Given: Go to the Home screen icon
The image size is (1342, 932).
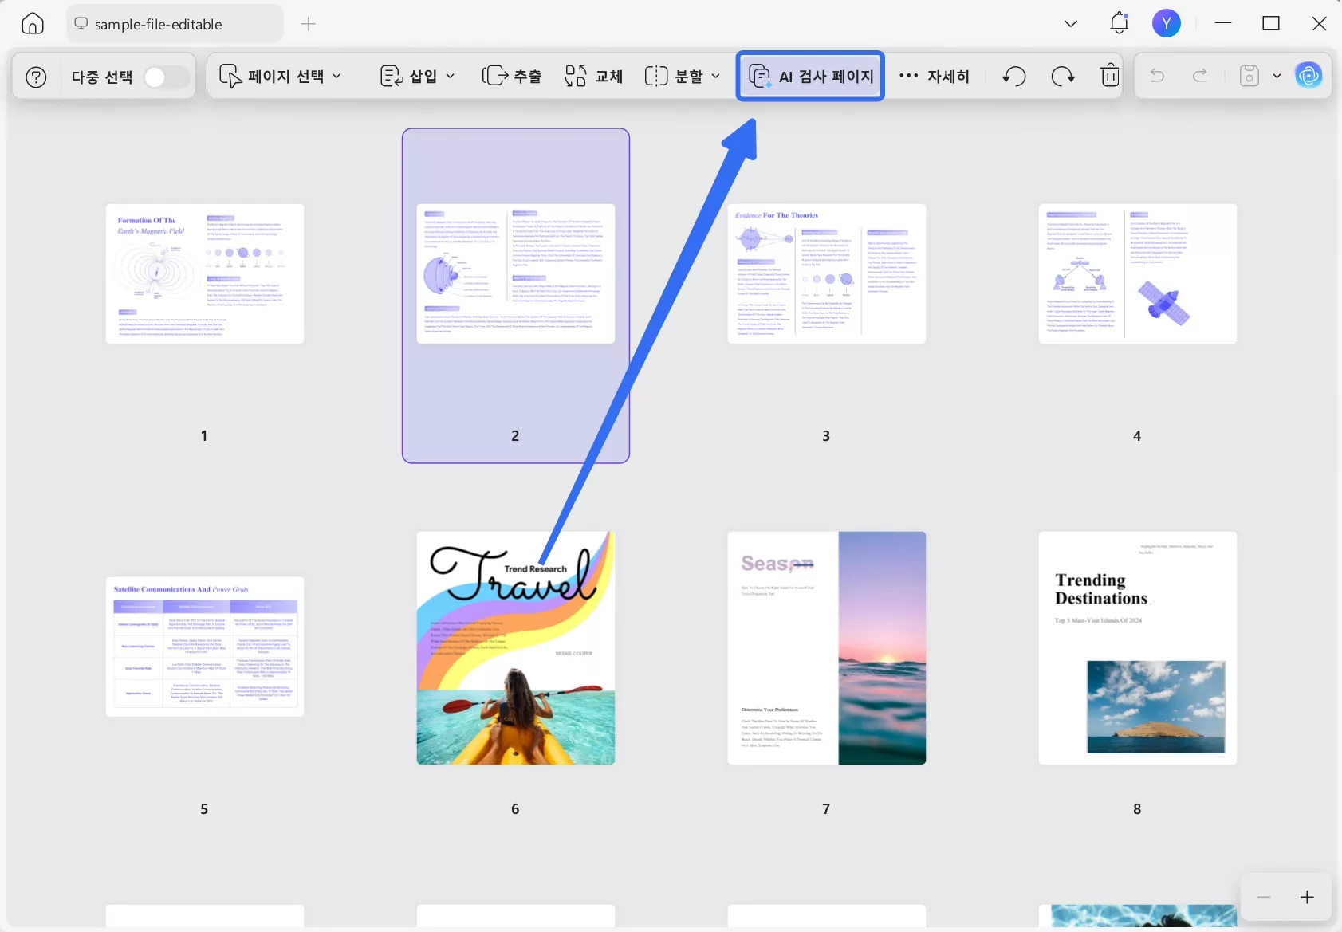Looking at the screenshot, I should (x=33, y=24).
